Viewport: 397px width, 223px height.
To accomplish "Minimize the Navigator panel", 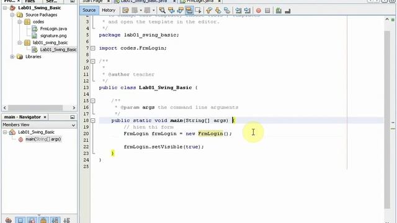I will (x=73, y=117).
